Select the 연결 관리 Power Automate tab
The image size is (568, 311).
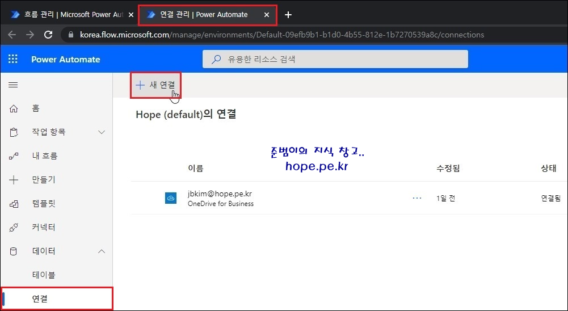208,15
